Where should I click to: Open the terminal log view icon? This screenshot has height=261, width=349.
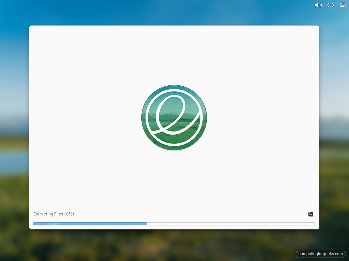click(x=311, y=214)
